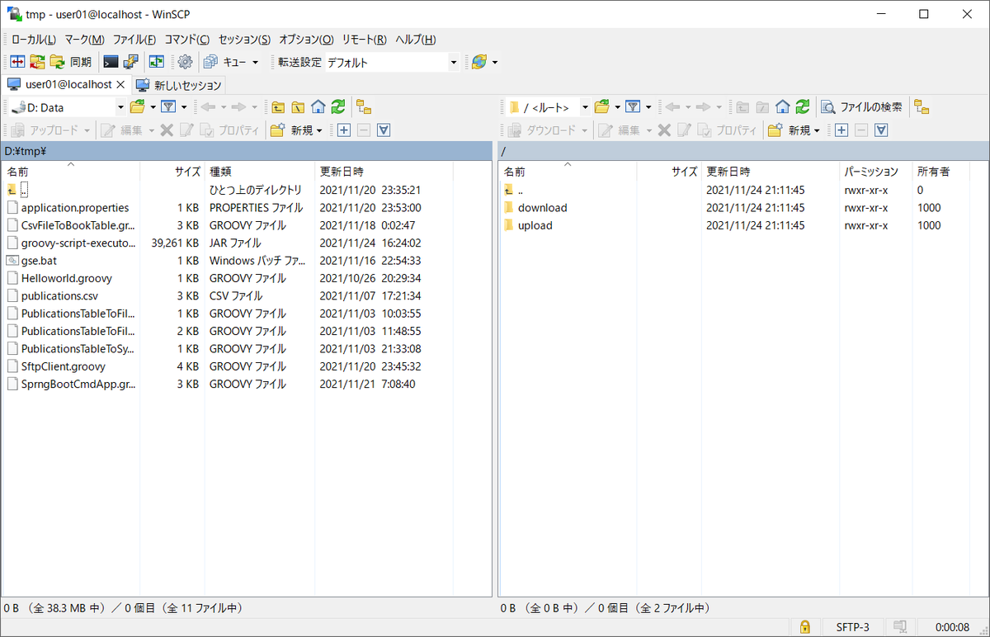Screen dimensions: 990x637
Task: Click local select all checkmark icon
Action: [x=384, y=130]
